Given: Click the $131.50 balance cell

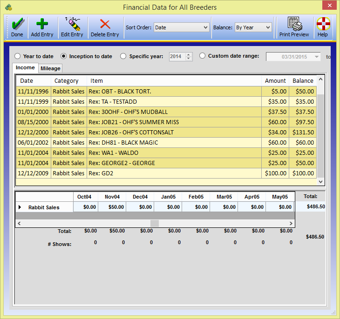Looking at the screenshot, I should tap(303, 132).
